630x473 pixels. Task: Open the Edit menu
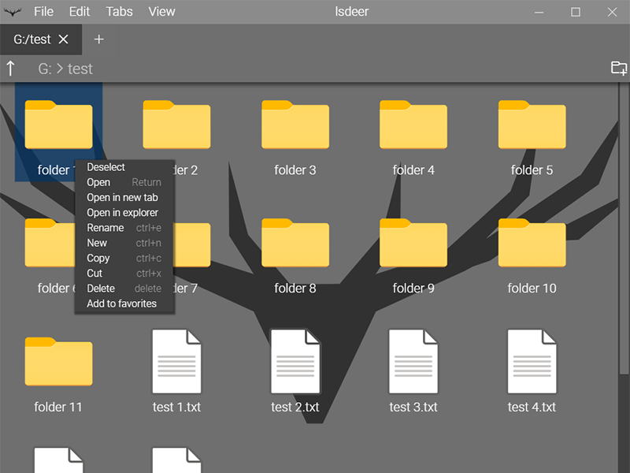coord(80,12)
